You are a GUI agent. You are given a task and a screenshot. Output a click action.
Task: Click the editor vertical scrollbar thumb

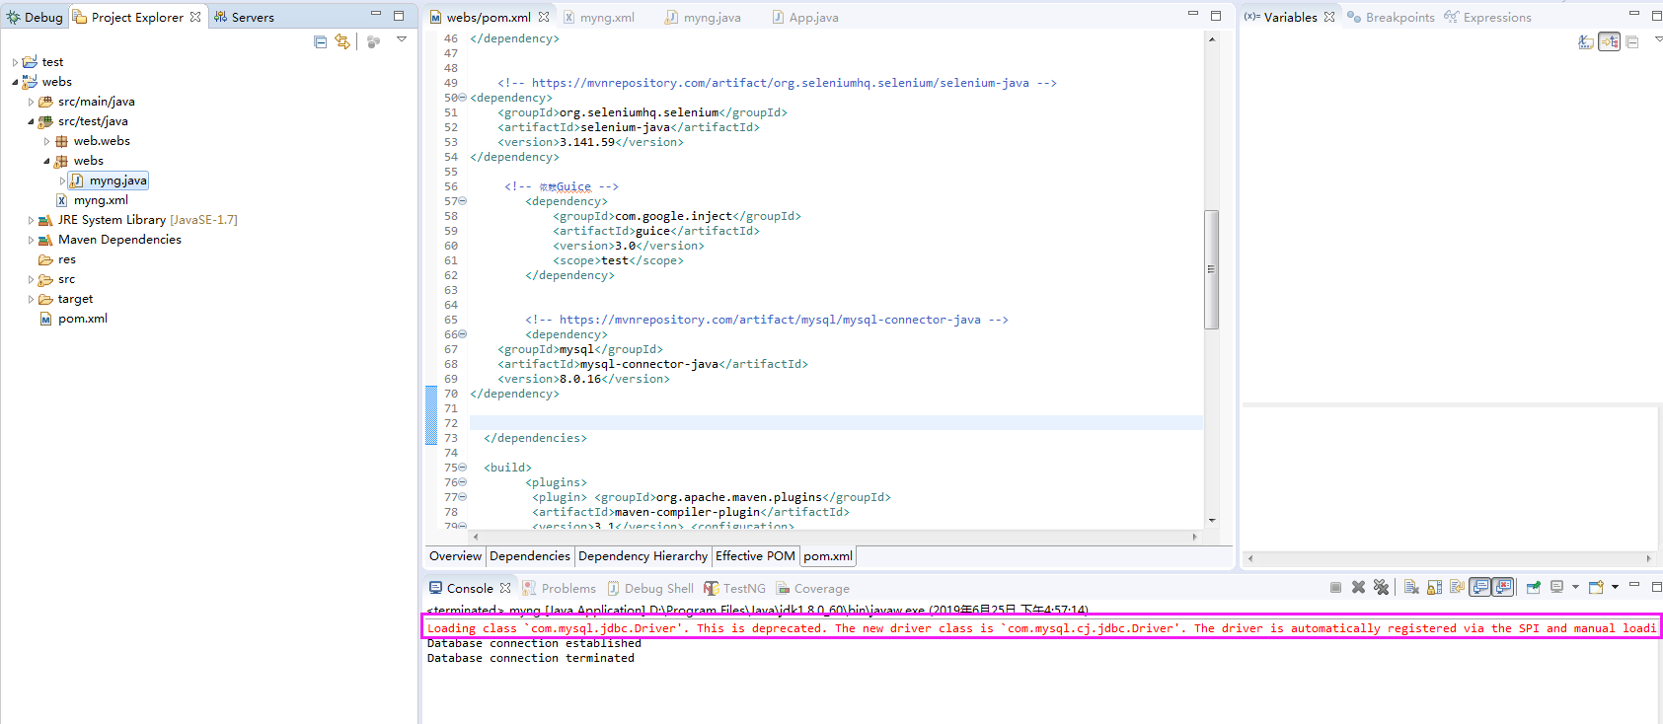pyautogui.click(x=1211, y=268)
